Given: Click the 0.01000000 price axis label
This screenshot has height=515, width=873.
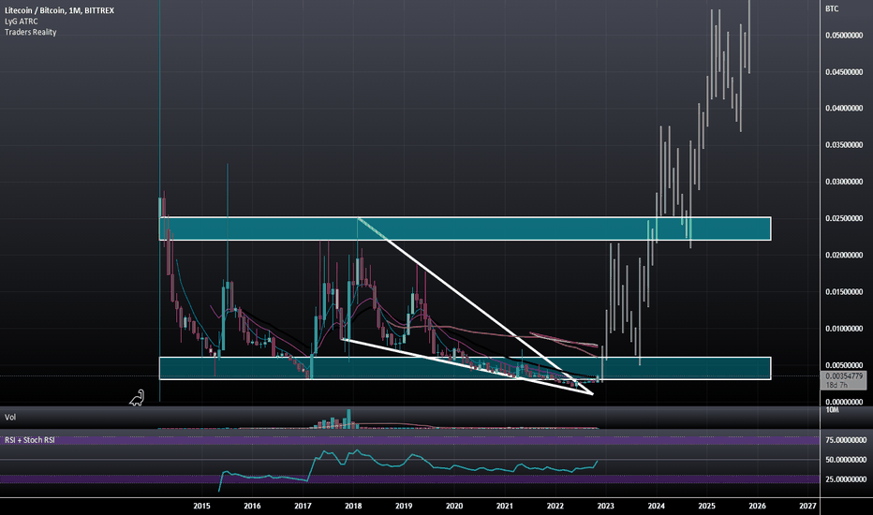Looking at the screenshot, I should pos(844,329).
